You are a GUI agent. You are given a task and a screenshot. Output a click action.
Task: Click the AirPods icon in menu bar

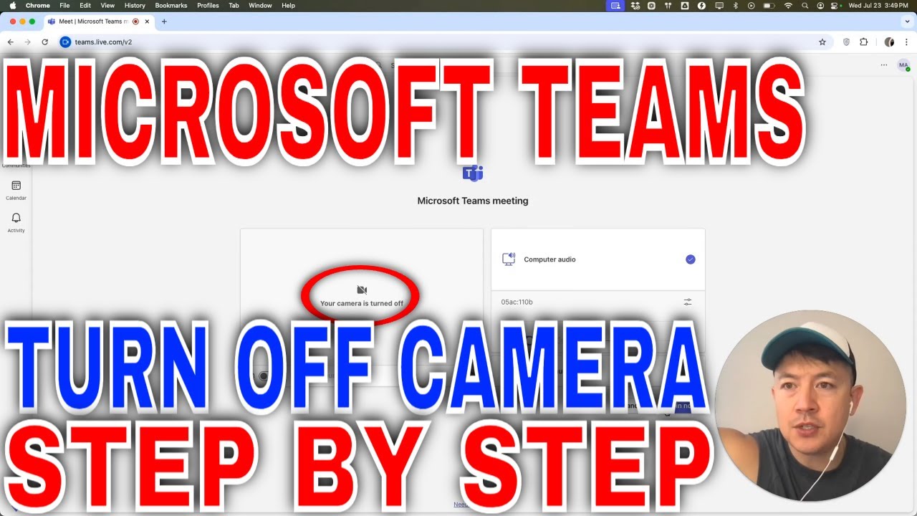pyautogui.click(x=668, y=6)
